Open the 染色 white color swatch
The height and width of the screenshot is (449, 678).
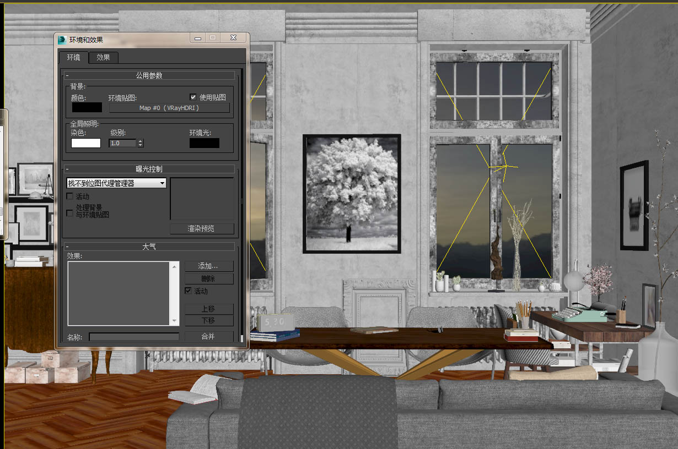pos(86,143)
